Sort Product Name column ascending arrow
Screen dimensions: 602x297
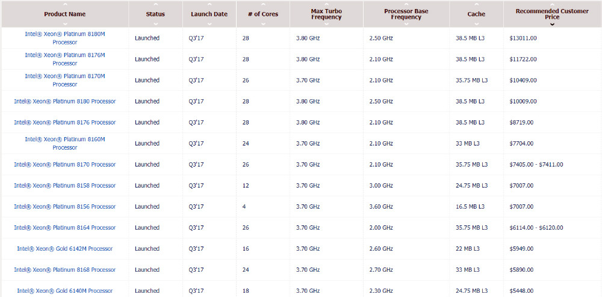(65, 4)
